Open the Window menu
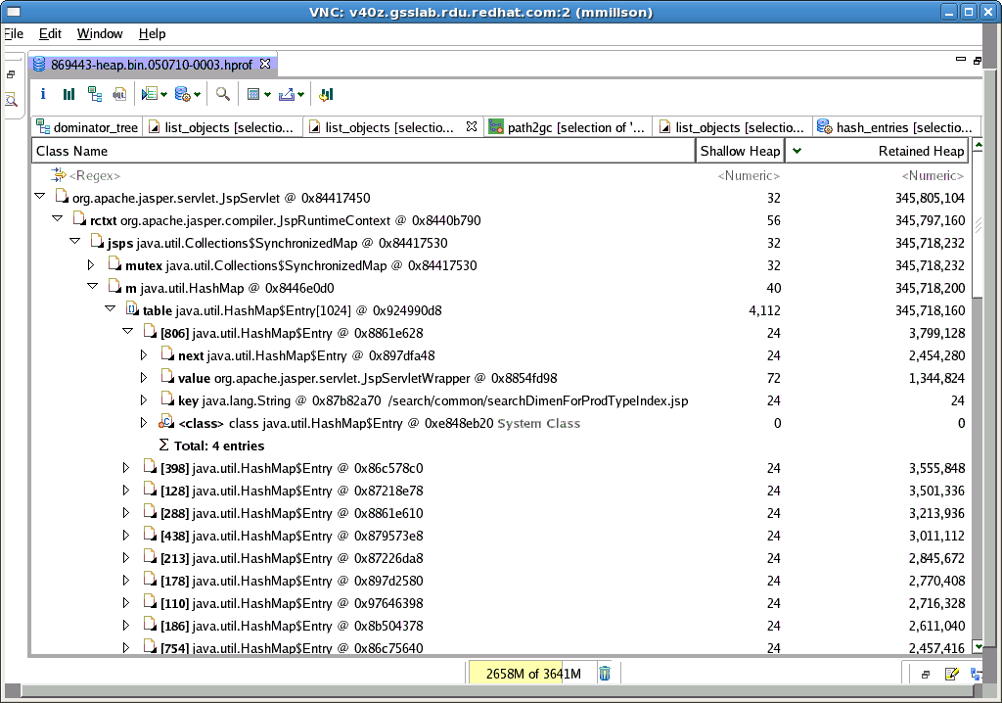The height and width of the screenshot is (703, 1002). tap(100, 33)
